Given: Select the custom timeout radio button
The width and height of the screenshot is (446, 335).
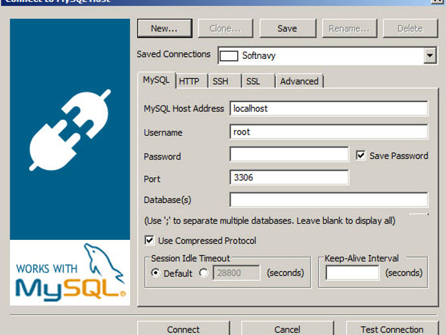Looking at the screenshot, I should (204, 273).
